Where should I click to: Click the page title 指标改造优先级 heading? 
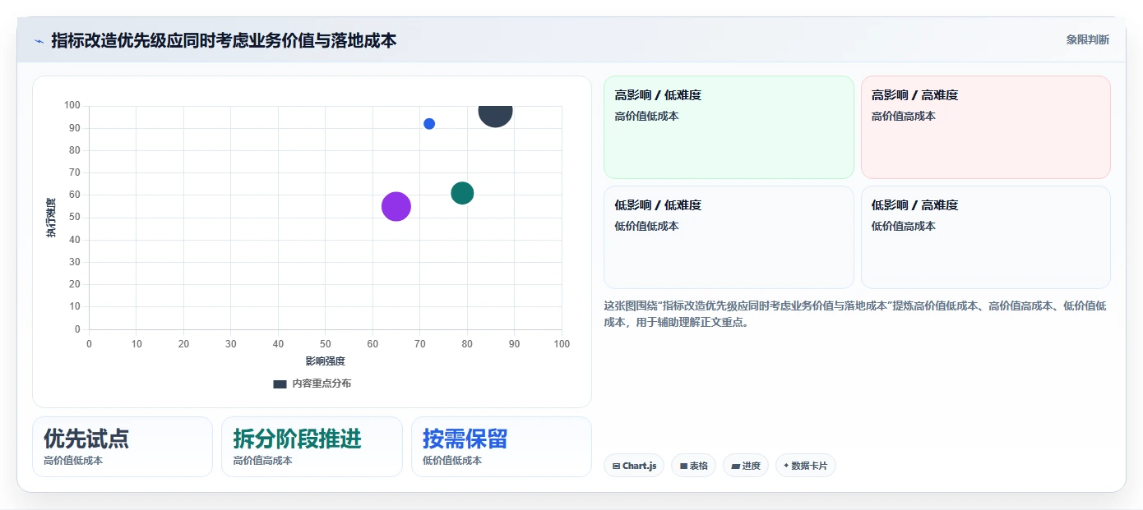224,40
